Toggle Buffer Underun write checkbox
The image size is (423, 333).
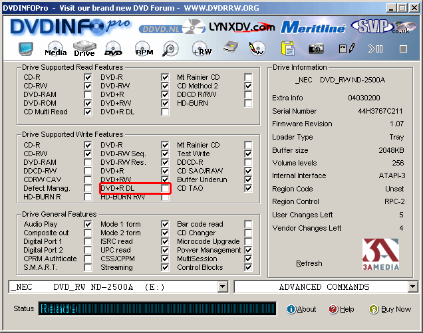[248, 179]
